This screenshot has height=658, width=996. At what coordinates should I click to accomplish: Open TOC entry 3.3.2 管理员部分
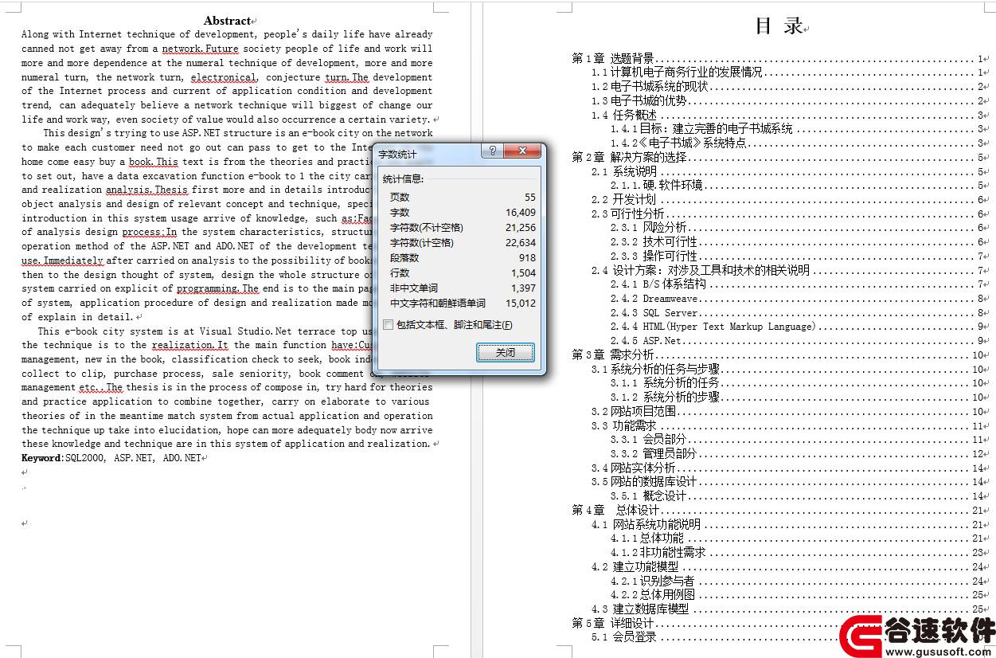pos(799,454)
